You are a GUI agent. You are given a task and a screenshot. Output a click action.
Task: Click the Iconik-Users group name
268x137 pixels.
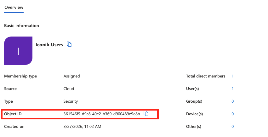click(49, 45)
